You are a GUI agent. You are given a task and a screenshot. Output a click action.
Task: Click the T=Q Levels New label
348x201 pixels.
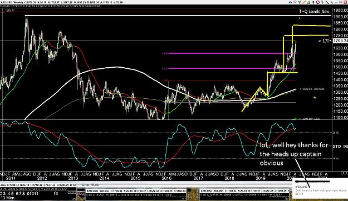pyautogui.click(x=314, y=11)
